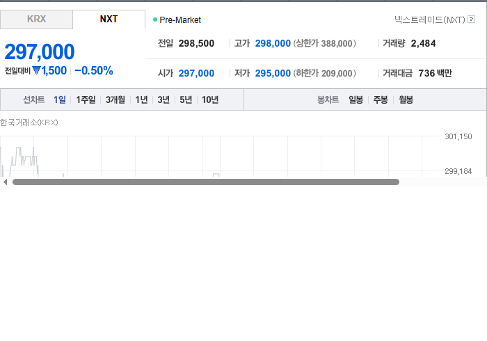Click the current price 297,000

coord(40,51)
